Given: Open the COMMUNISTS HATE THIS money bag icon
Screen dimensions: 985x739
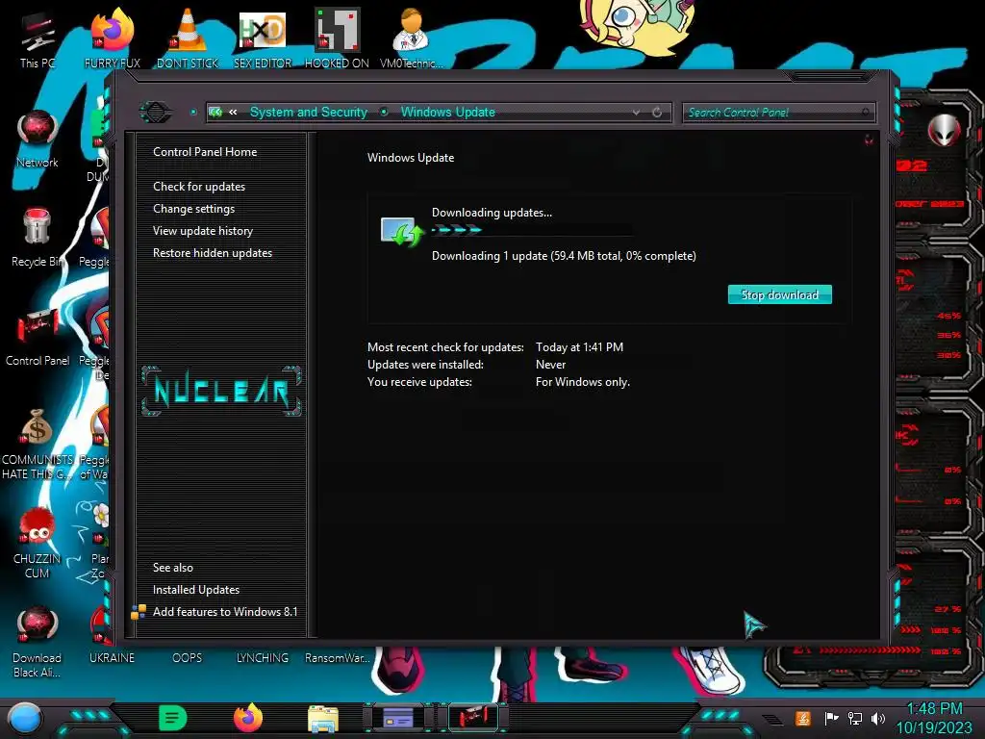Looking at the screenshot, I should tap(38, 444).
